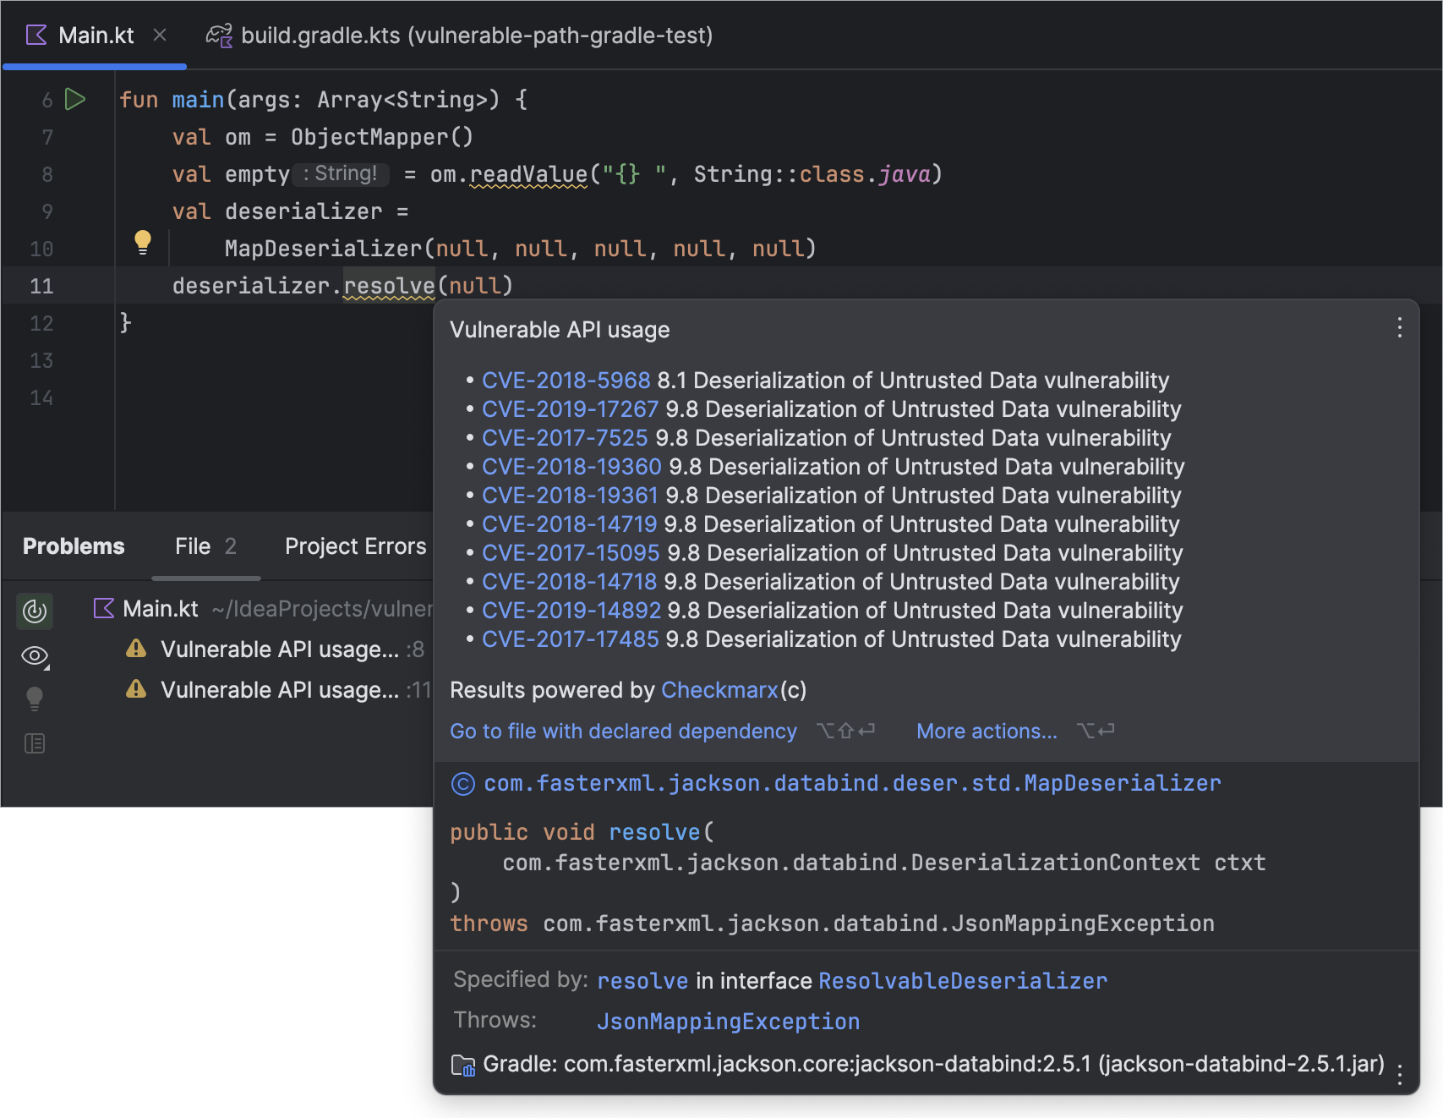
Task: Click the class icon before MapDeserializer in popup
Action: 461,783
